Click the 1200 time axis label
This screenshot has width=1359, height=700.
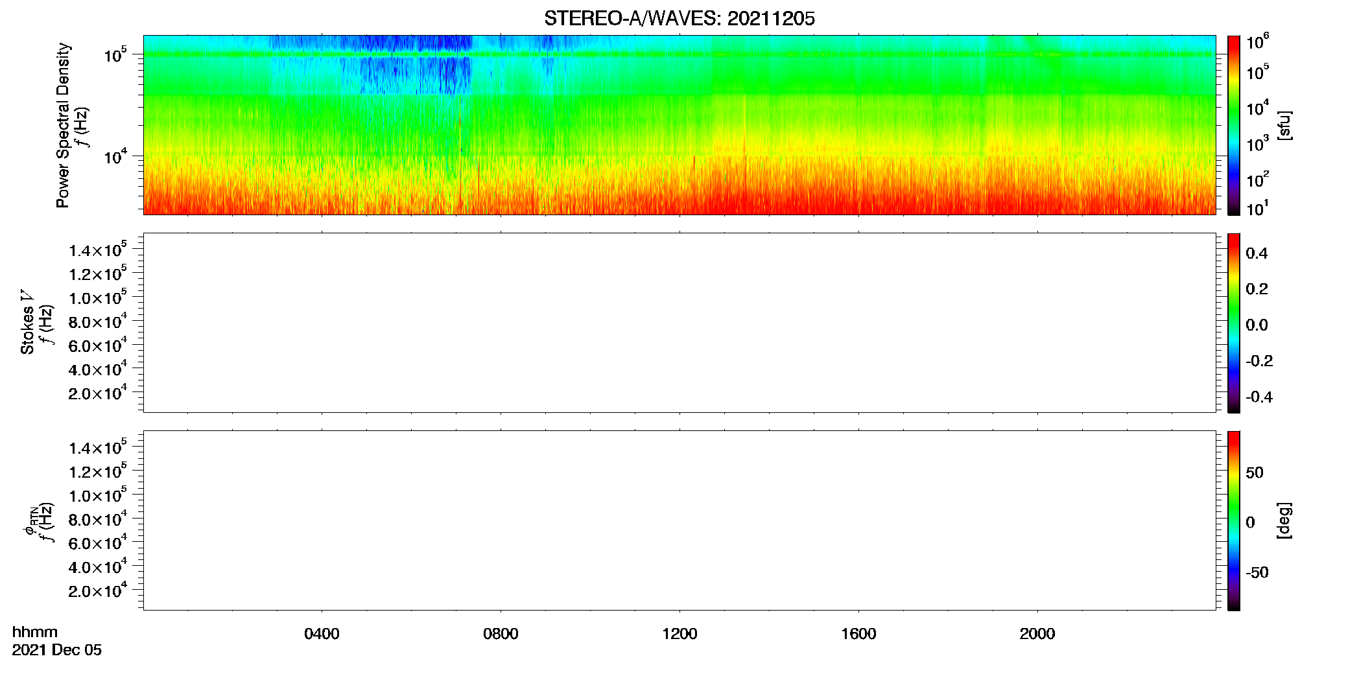pyautogui.click(x=679, y=634)
